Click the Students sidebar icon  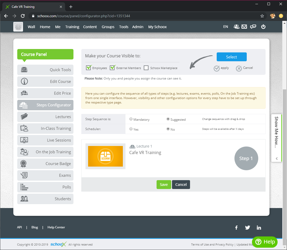(x=24, y=199)
